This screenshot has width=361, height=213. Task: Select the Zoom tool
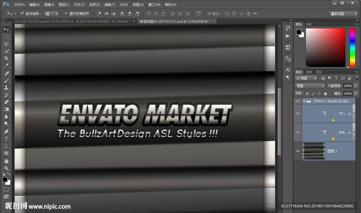coord(6,168)
